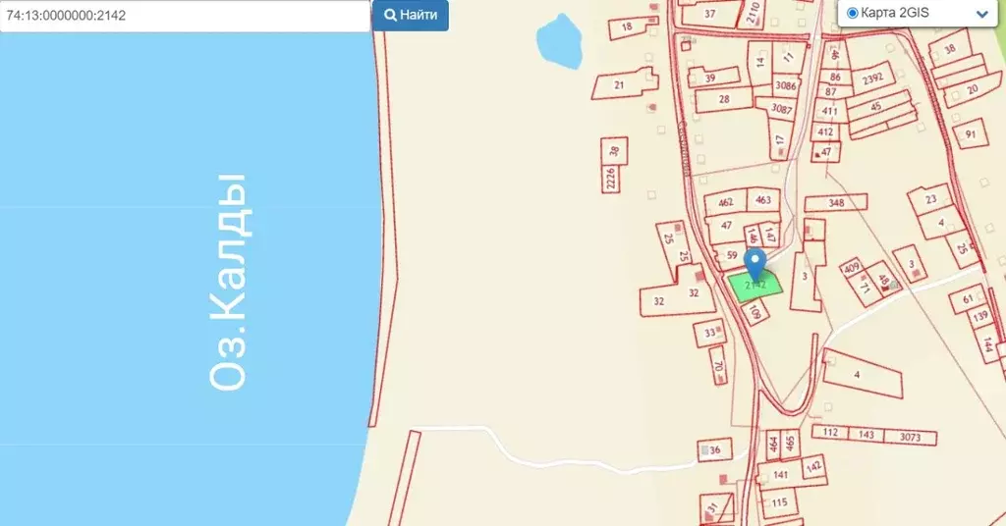Select the Карта 2GIS radio button
Viewport: 1006px width, 526px height.
[852, 13]
